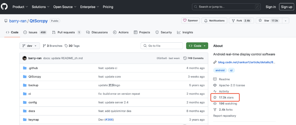Open the docs folder
Viewport: 296px width, 125px height.
click(32, 111)
